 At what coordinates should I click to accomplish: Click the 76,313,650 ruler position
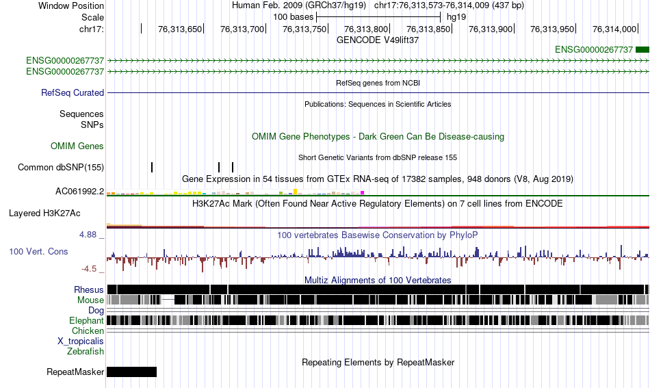(180, 29)
